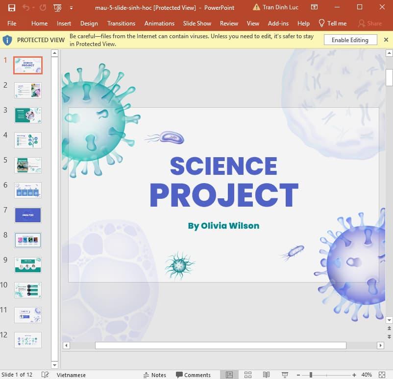Viewport: 393px width, 379px height.
Task: Save the presentation via Quick Access Toolbar
Action: click(x=10, y=7)
